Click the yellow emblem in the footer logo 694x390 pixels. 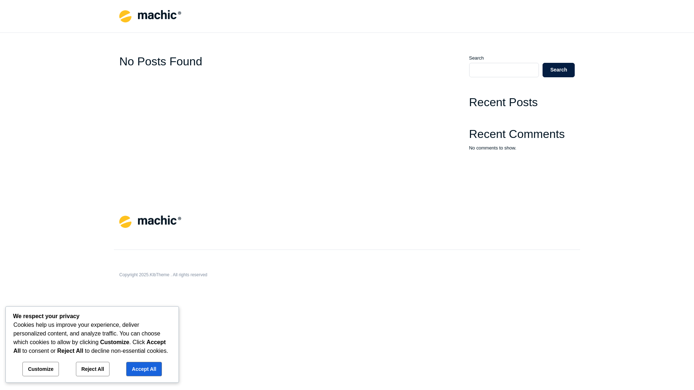click(x=125, y=222)
